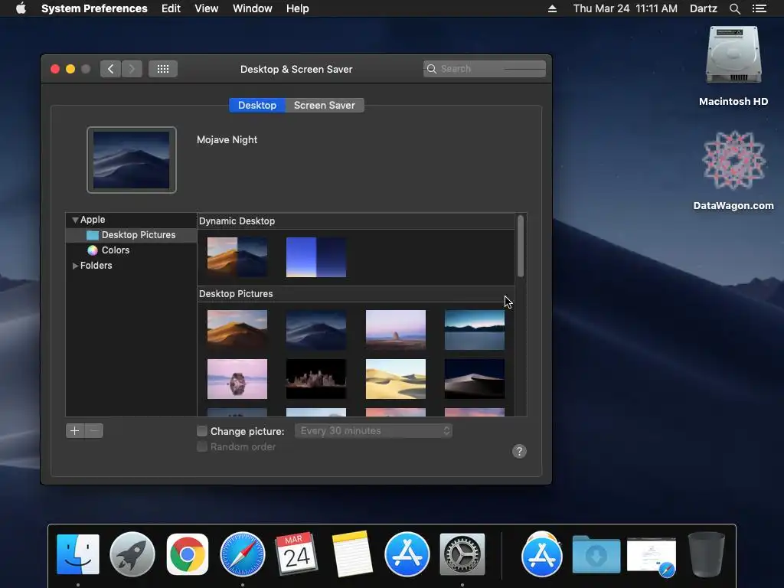Click the Help question mark button
Screen dimensions: 784x588
[x=519, y=452]
